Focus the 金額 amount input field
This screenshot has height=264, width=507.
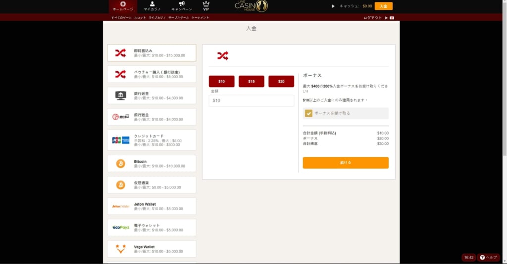pos(251,101)
